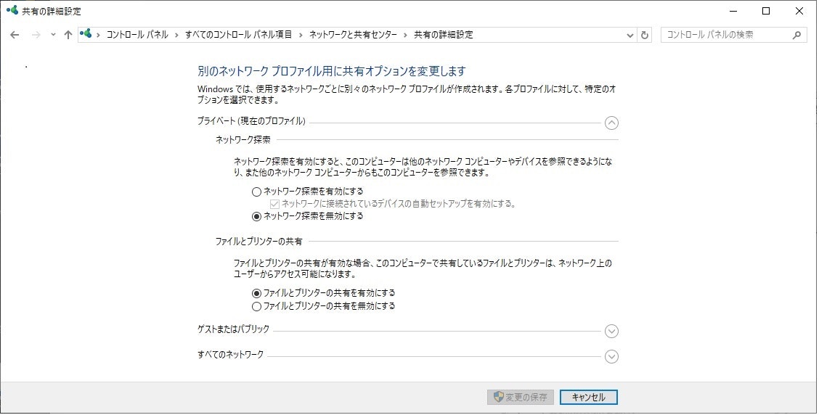Focus the コントロール パネルの検索 search box
This screenshot has width=819, height=415.
pyautogui.click(x=733, y=35)
